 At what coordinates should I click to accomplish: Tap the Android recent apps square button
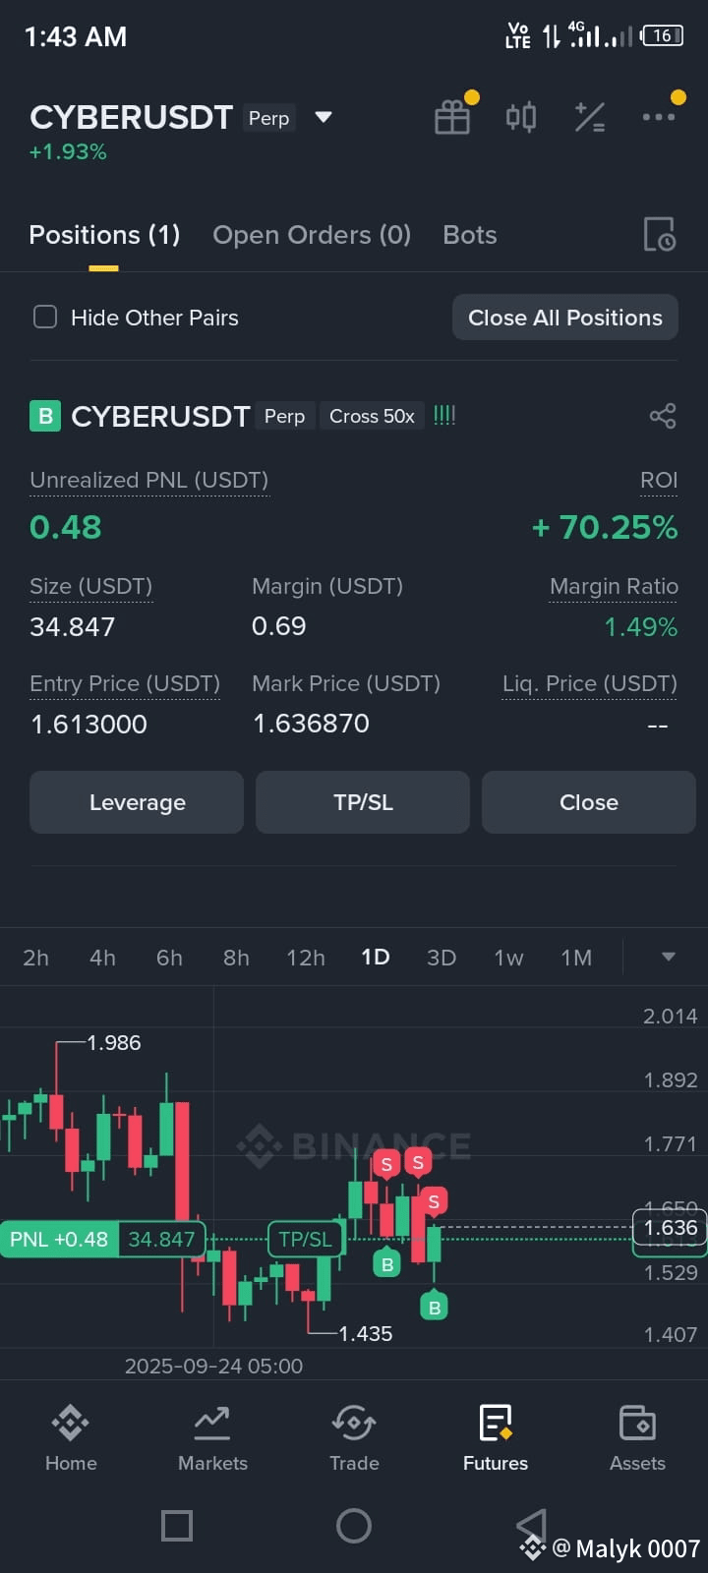[177, 1526]
